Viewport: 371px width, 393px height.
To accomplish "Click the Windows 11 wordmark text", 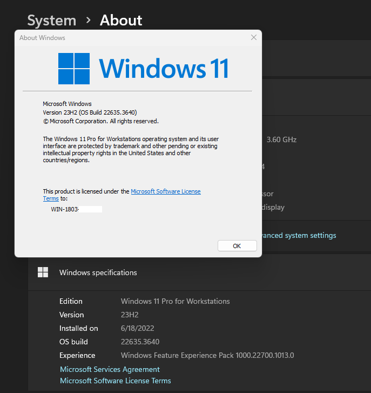I will click(x=164, y=69).
